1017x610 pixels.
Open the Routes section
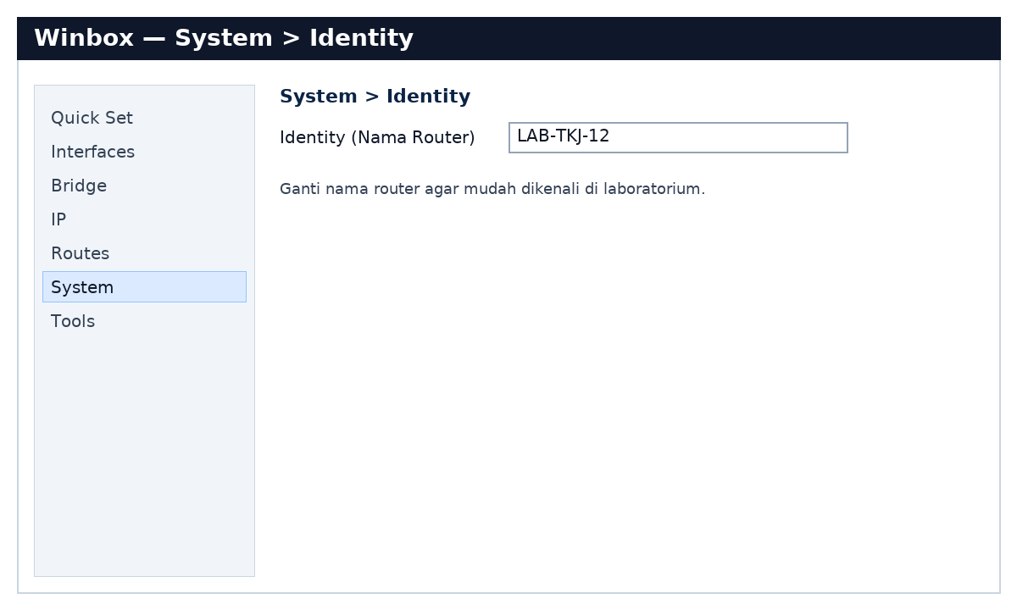click(x=81, y=253)
